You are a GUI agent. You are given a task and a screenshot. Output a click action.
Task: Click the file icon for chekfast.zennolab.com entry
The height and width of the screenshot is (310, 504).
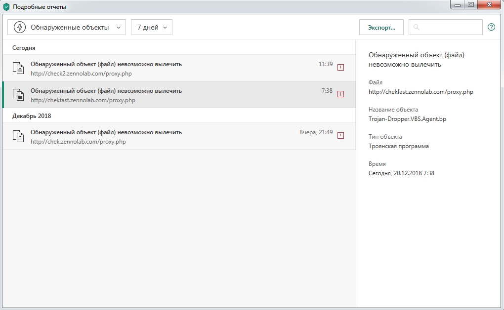pos(18,95)
